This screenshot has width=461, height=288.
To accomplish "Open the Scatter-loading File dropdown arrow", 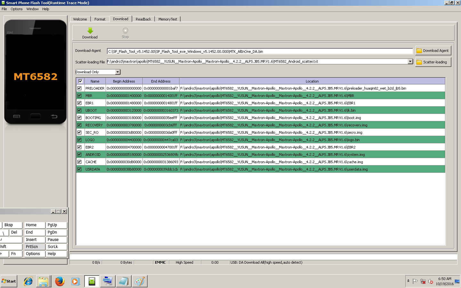I will [x=410, y=61].
